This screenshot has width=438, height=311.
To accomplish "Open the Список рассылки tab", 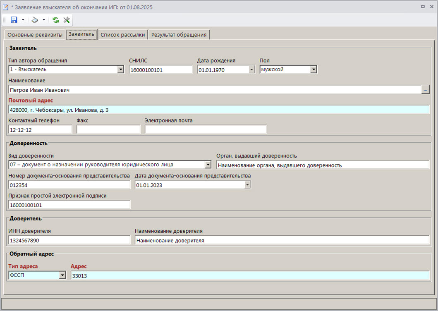I will tap(123, 35).
